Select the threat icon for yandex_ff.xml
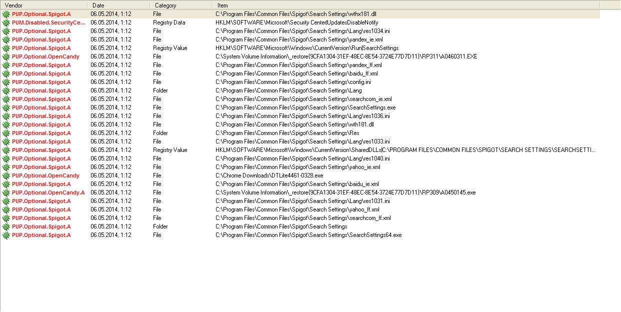The image size is (621, 312). click(6, 65)
